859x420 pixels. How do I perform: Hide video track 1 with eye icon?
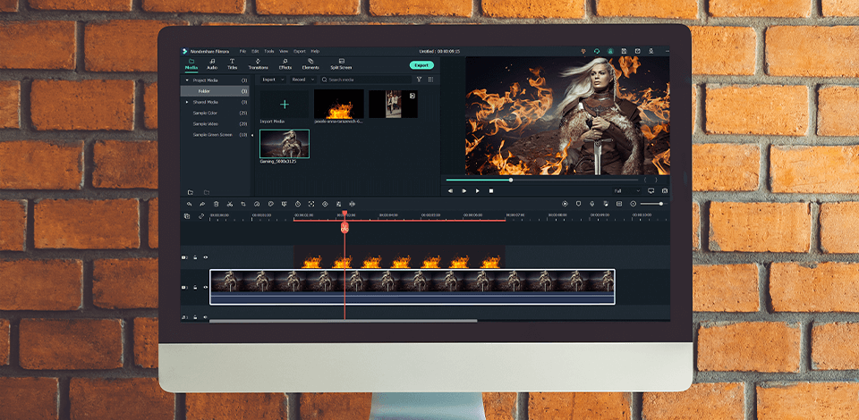206,287
